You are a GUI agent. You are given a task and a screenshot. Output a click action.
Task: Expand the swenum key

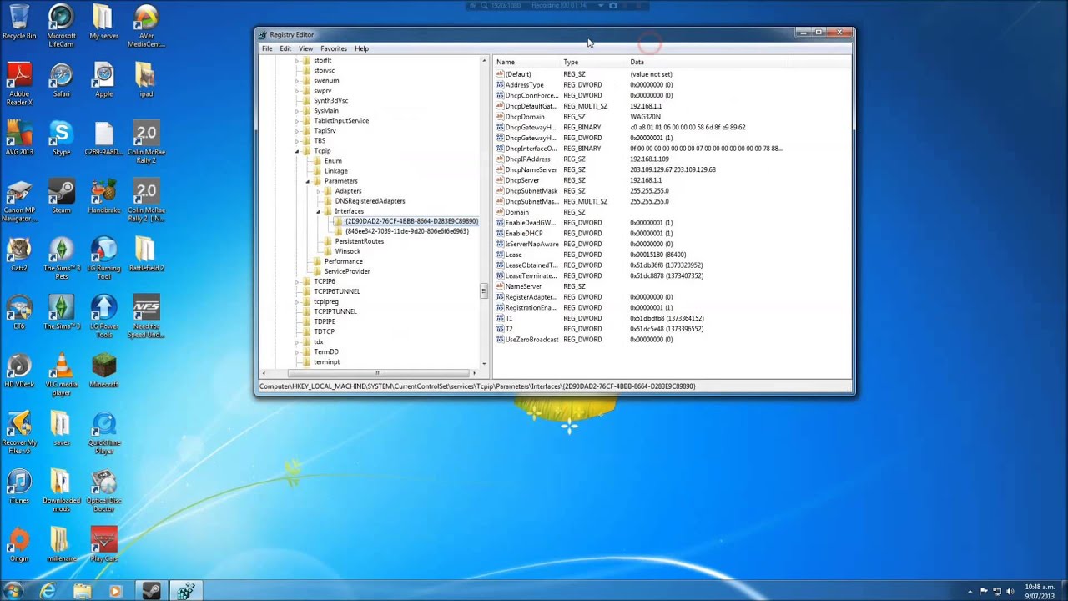(297, 80)
